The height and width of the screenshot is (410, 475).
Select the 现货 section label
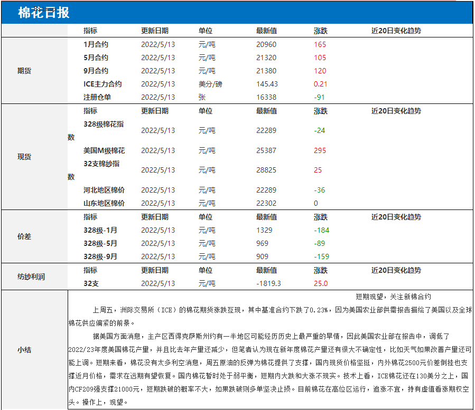tap(24, 157)
